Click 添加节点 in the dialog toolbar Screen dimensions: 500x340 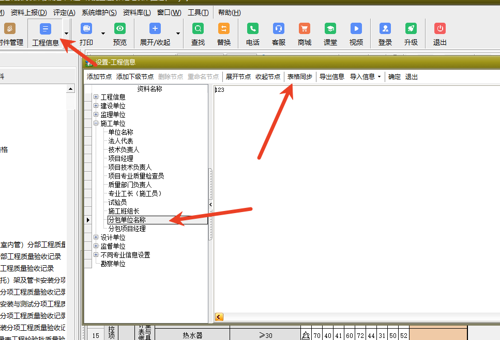click(99, 77)
